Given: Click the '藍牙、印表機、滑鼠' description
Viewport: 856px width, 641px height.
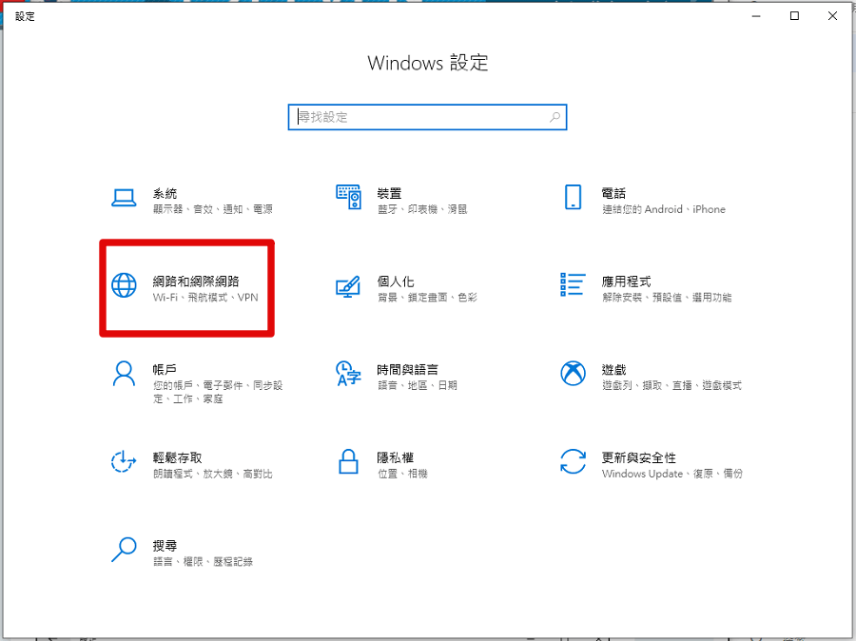Looking at the screenshot, I should (x=422, y=209).
